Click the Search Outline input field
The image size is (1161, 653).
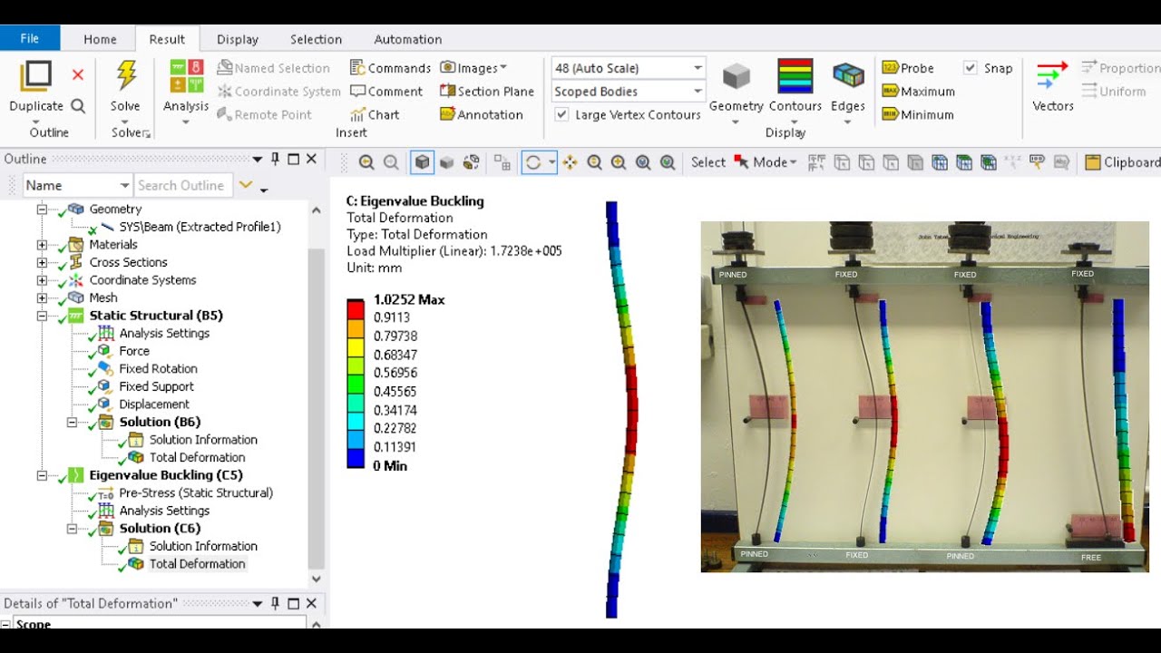(x=183, y=185)
